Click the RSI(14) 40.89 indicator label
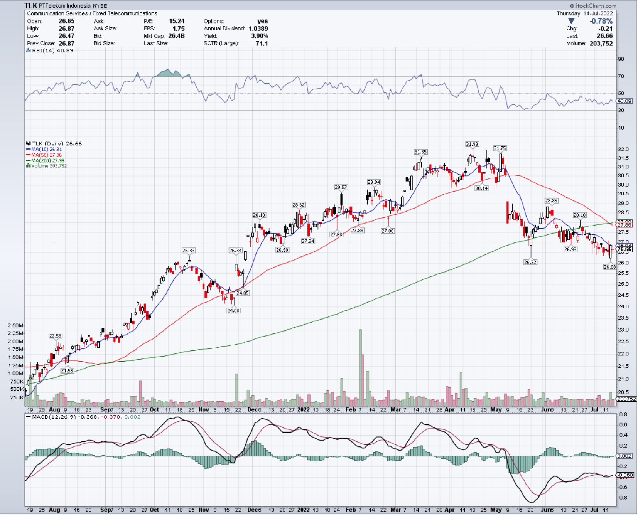 coord(52,50)
